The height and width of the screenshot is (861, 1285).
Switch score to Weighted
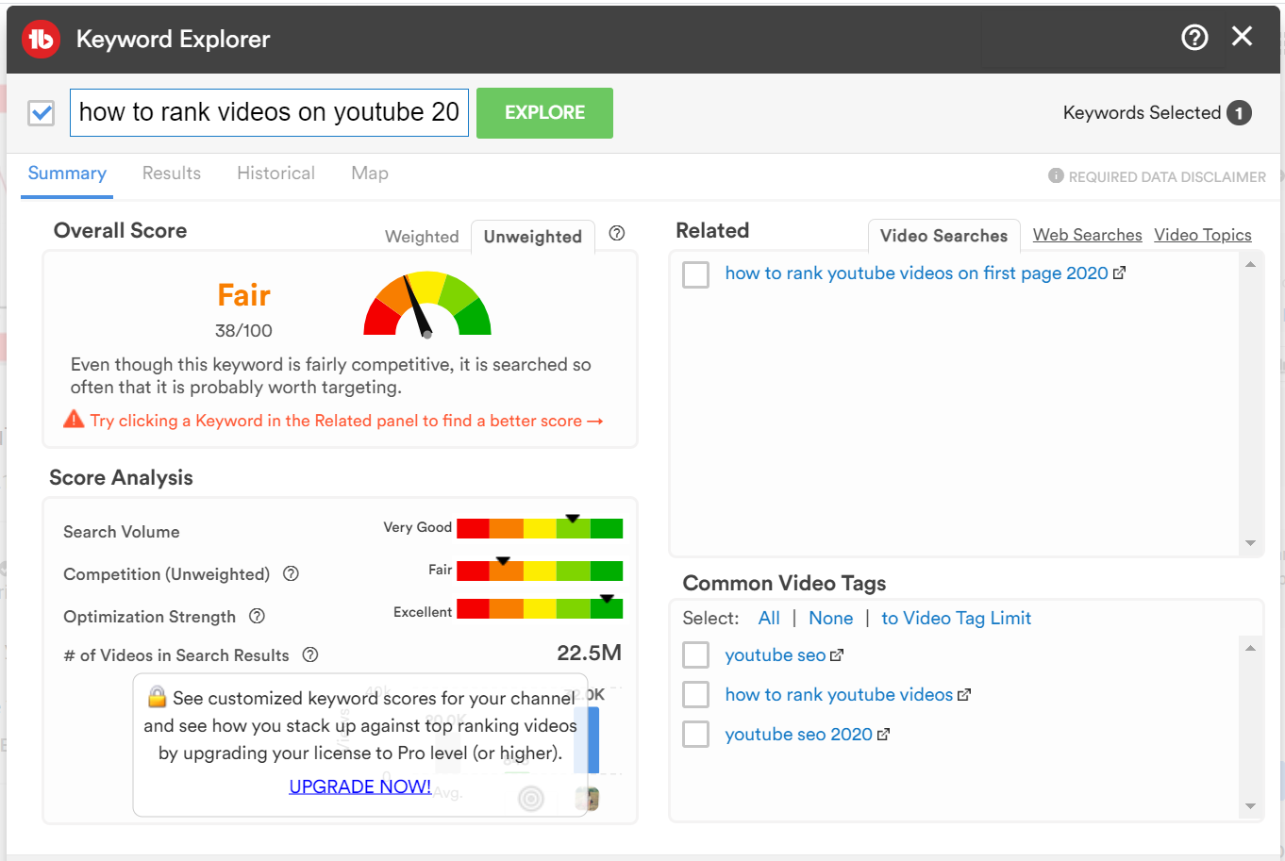click(422, 237)
